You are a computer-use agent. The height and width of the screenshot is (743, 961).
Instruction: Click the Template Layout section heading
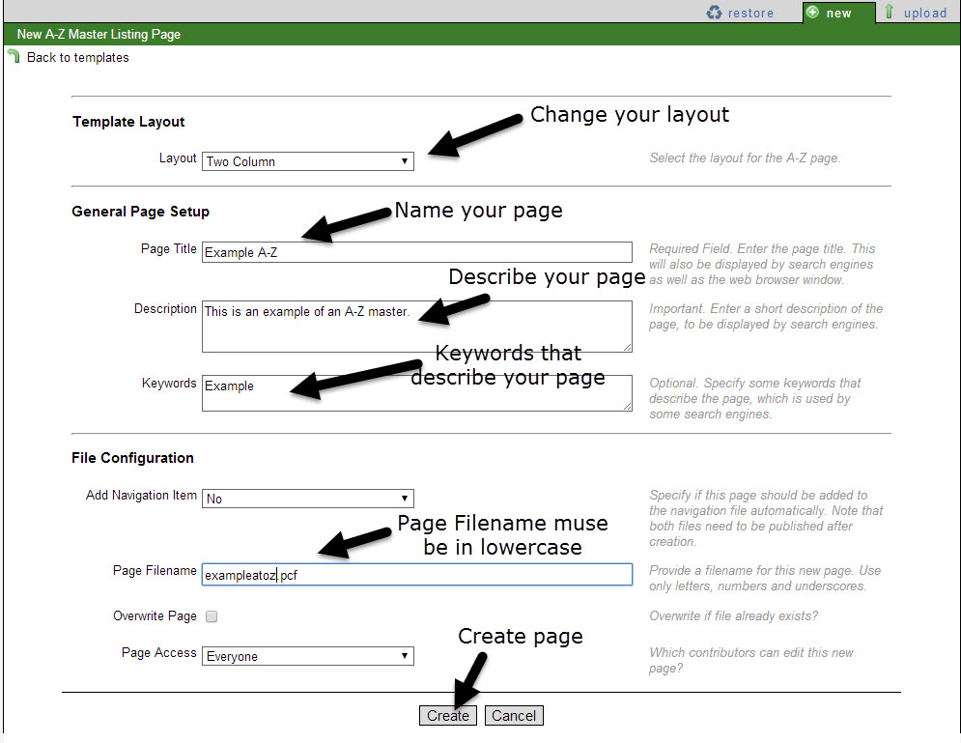tap(128, 122)
